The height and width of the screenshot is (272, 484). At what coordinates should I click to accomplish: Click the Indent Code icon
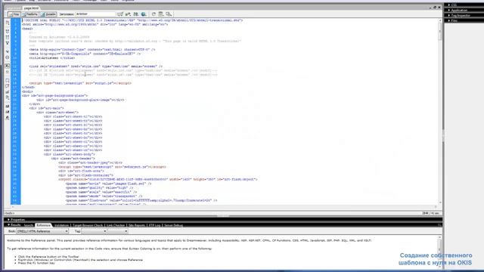(8, 107)
